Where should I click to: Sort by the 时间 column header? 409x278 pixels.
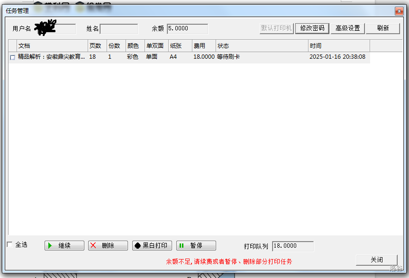tap(338, 46)
